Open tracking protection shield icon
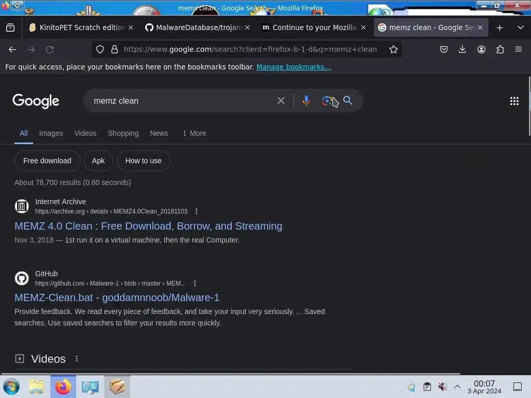Viewport: 531px width, 398px height. click(x=100, y=49)
